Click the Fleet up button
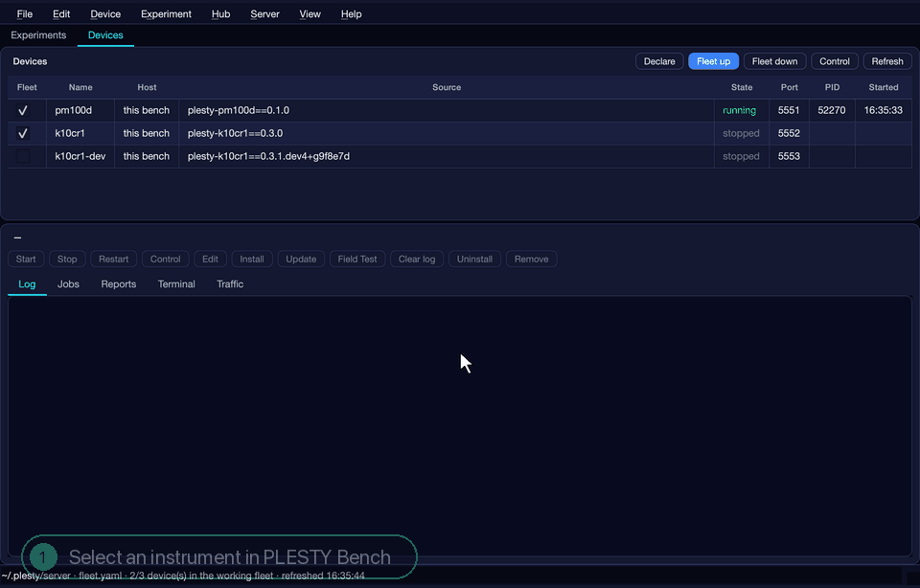 tap(713, 61)
